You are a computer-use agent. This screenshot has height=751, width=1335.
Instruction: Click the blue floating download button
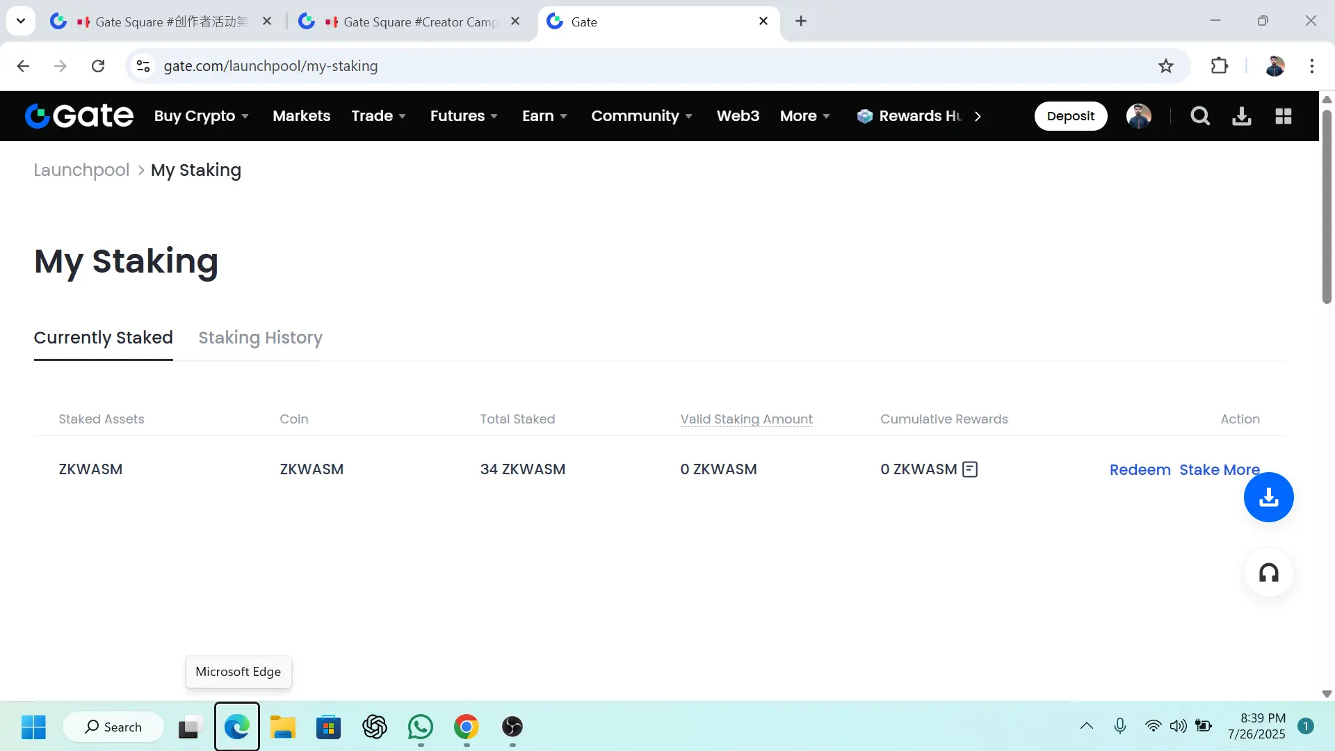click(1268, 497)
